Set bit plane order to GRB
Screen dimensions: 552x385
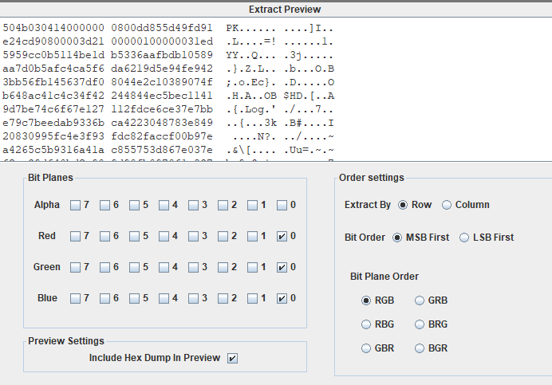point(420,301)
